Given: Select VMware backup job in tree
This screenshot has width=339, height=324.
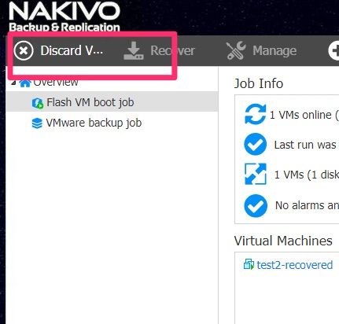Looking at the screenshot, I should click(94, 123).
